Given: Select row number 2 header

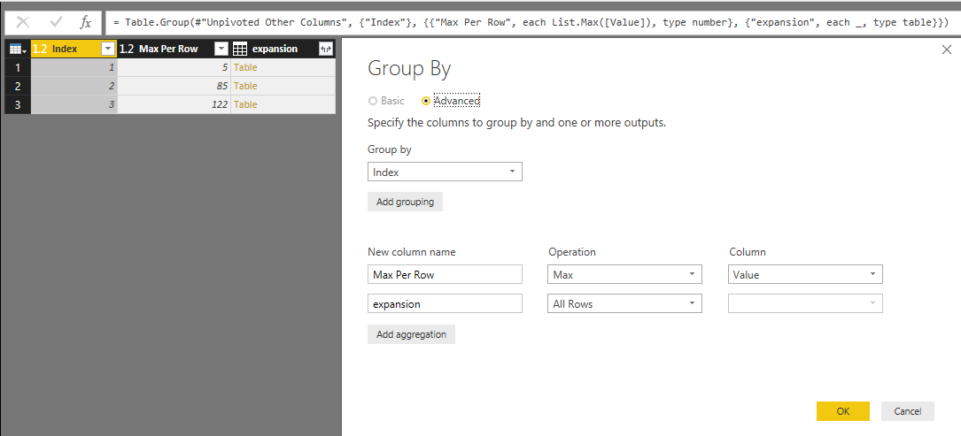Looking at the screenshot, I should (18, 86).
